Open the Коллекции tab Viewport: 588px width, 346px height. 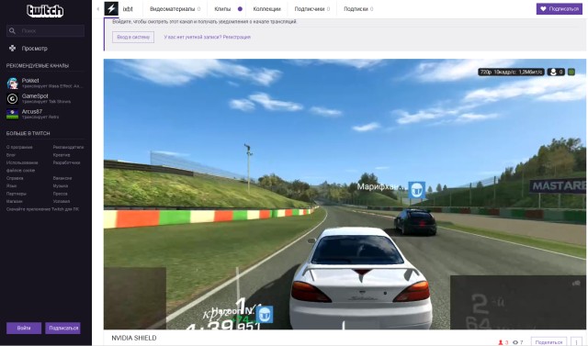coord(266,9)
